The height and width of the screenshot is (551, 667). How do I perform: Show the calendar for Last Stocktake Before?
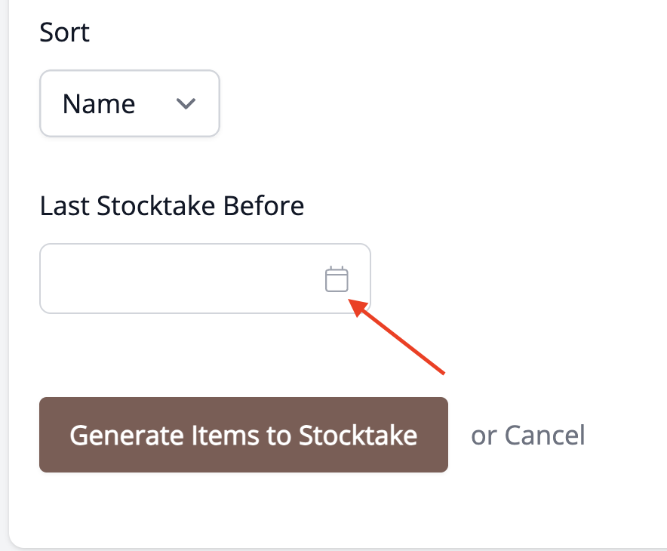337,279
